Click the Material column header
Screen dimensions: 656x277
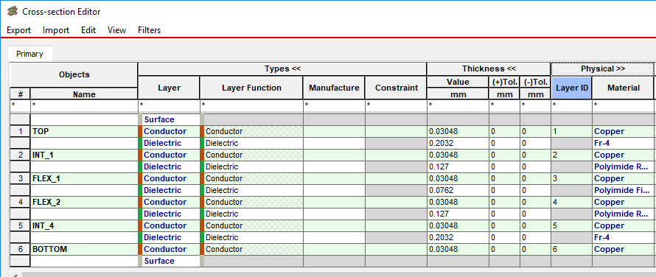[x=623, y=88]
